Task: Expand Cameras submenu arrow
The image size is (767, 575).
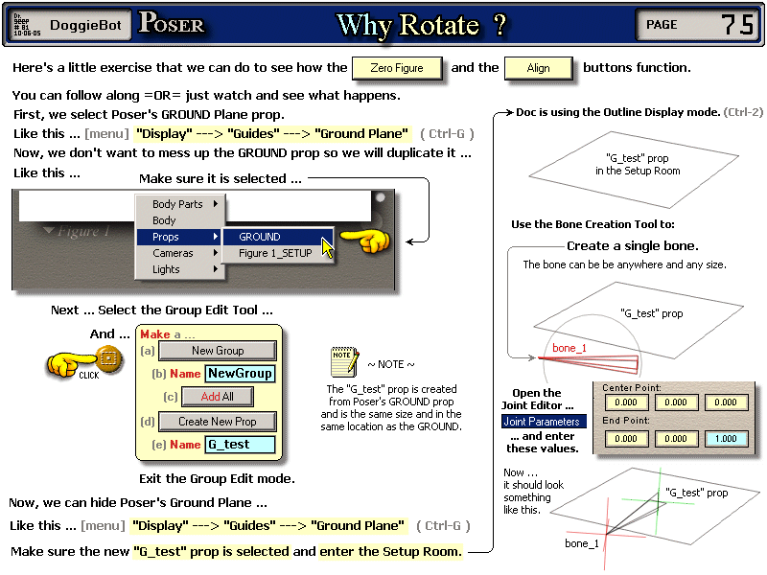Action: 215,253
